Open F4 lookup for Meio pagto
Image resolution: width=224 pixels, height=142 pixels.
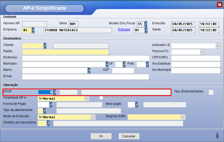click(x=136, y=105)
